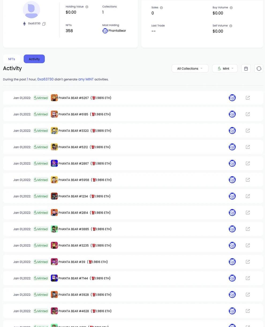Select the Activity tab

(x=34, y=59)
